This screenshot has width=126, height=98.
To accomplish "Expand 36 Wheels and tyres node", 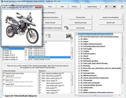I will tap(79, 76).
